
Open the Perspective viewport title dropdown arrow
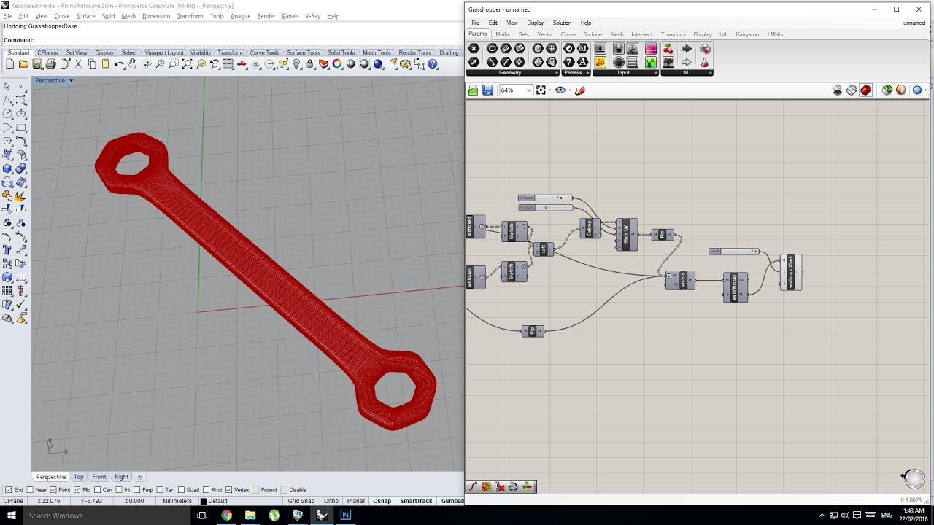[x=71, y=80]
